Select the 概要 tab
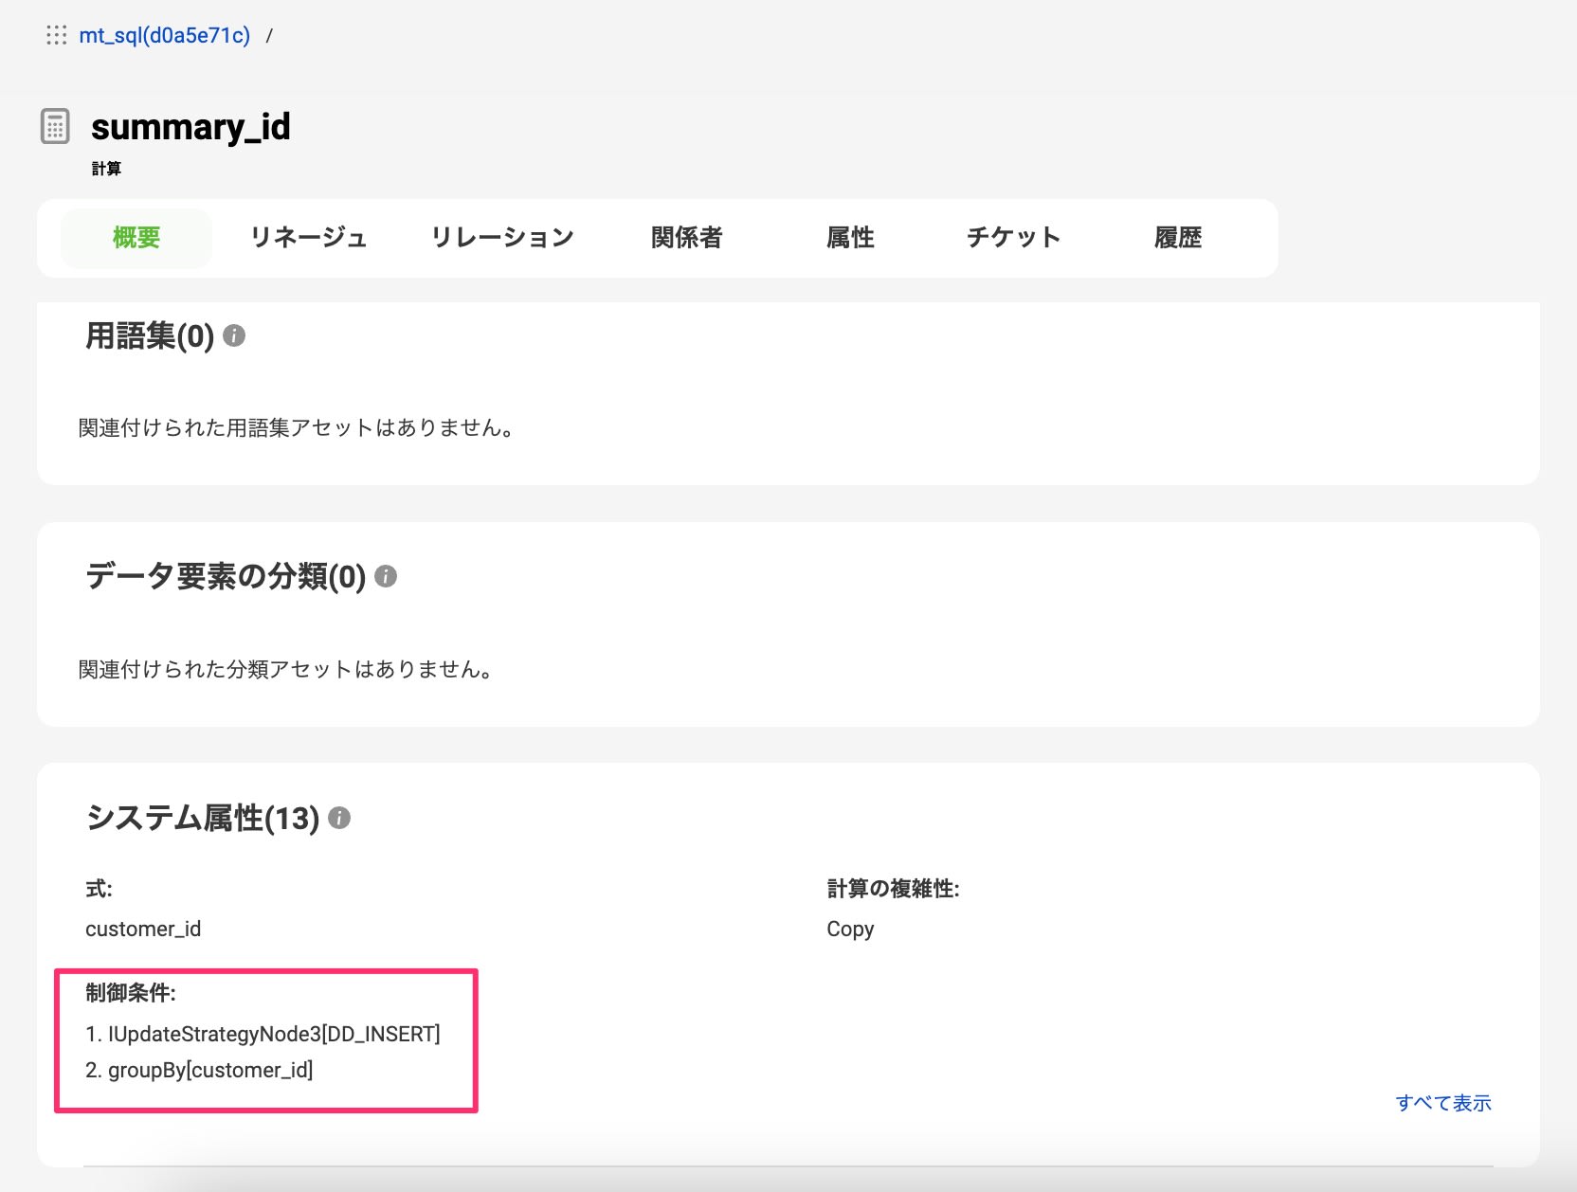 [x=136, y=238]
